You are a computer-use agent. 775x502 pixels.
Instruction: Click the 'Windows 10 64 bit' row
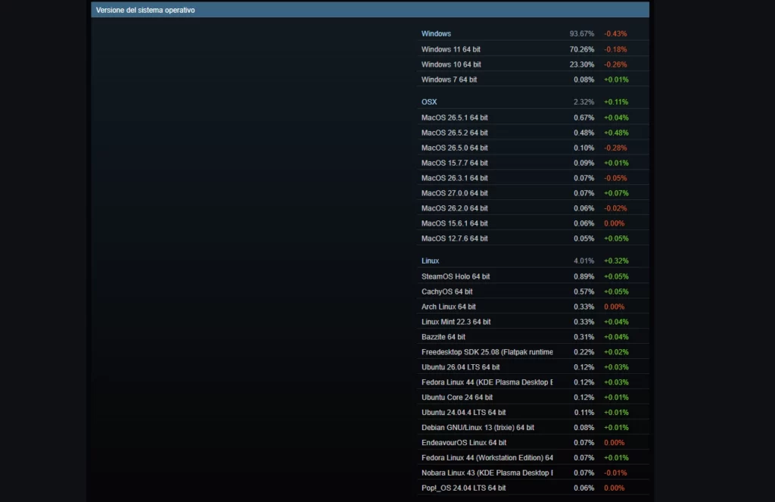pos(533,64)
